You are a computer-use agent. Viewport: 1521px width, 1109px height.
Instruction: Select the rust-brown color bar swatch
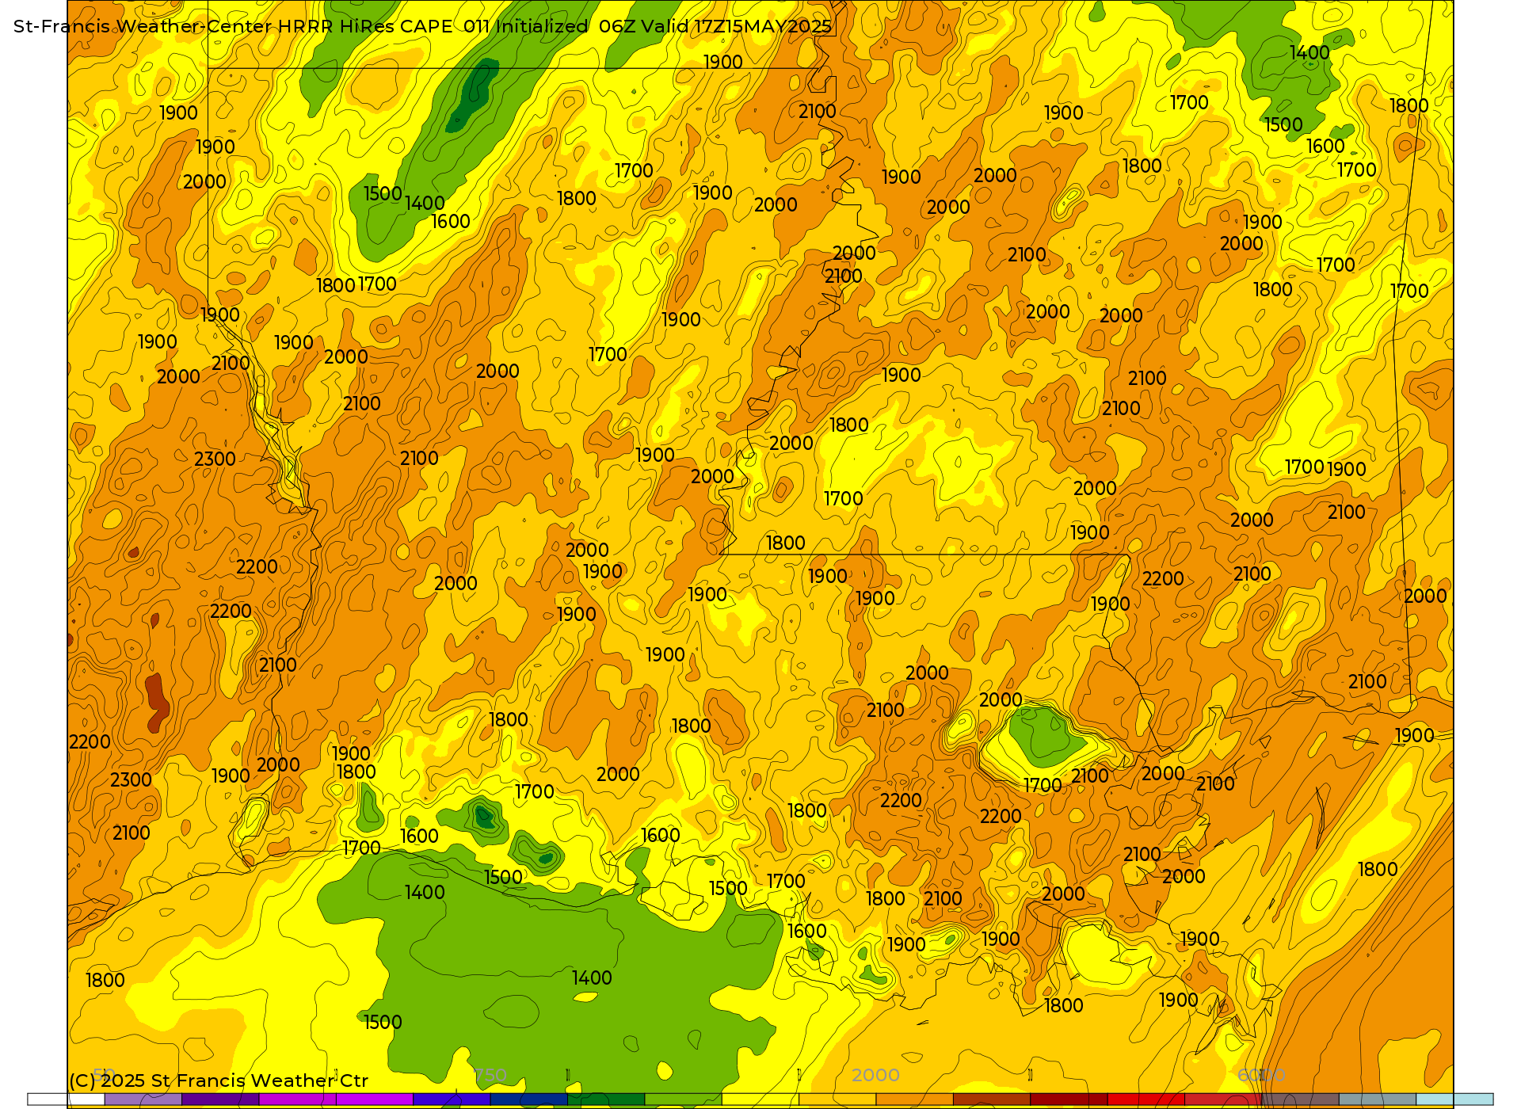tap(992, 1099)
